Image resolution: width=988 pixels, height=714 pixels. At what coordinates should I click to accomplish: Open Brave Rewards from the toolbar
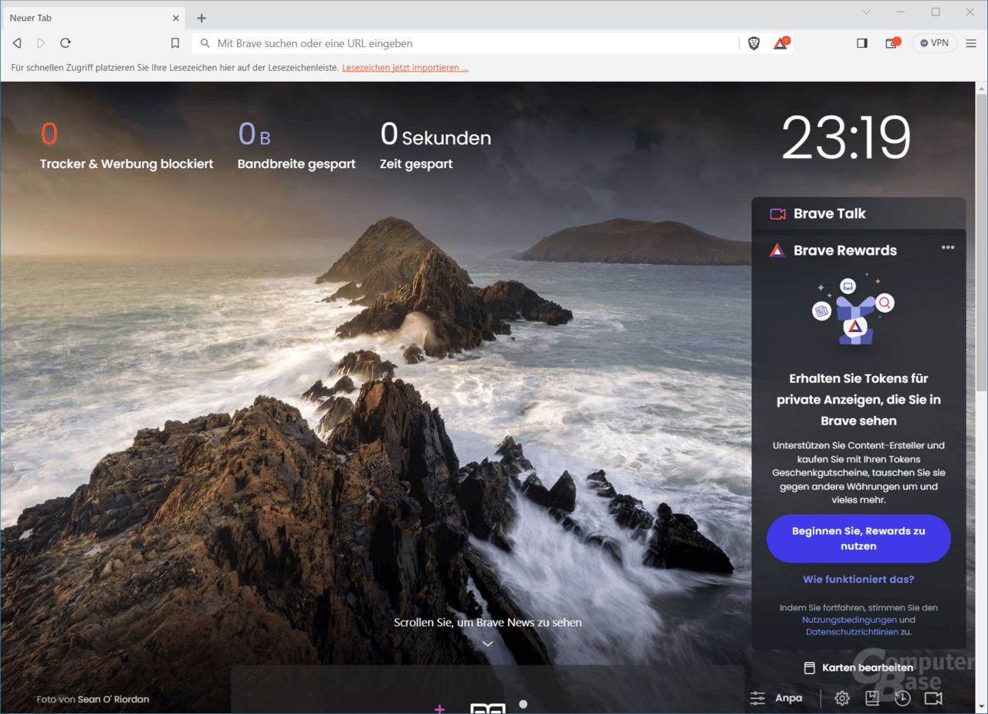click(x=780, y=43)
